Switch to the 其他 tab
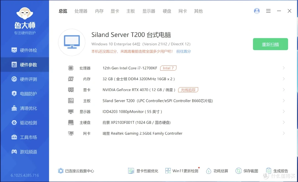Screen dimensions: 298x182 coord(198,11)
